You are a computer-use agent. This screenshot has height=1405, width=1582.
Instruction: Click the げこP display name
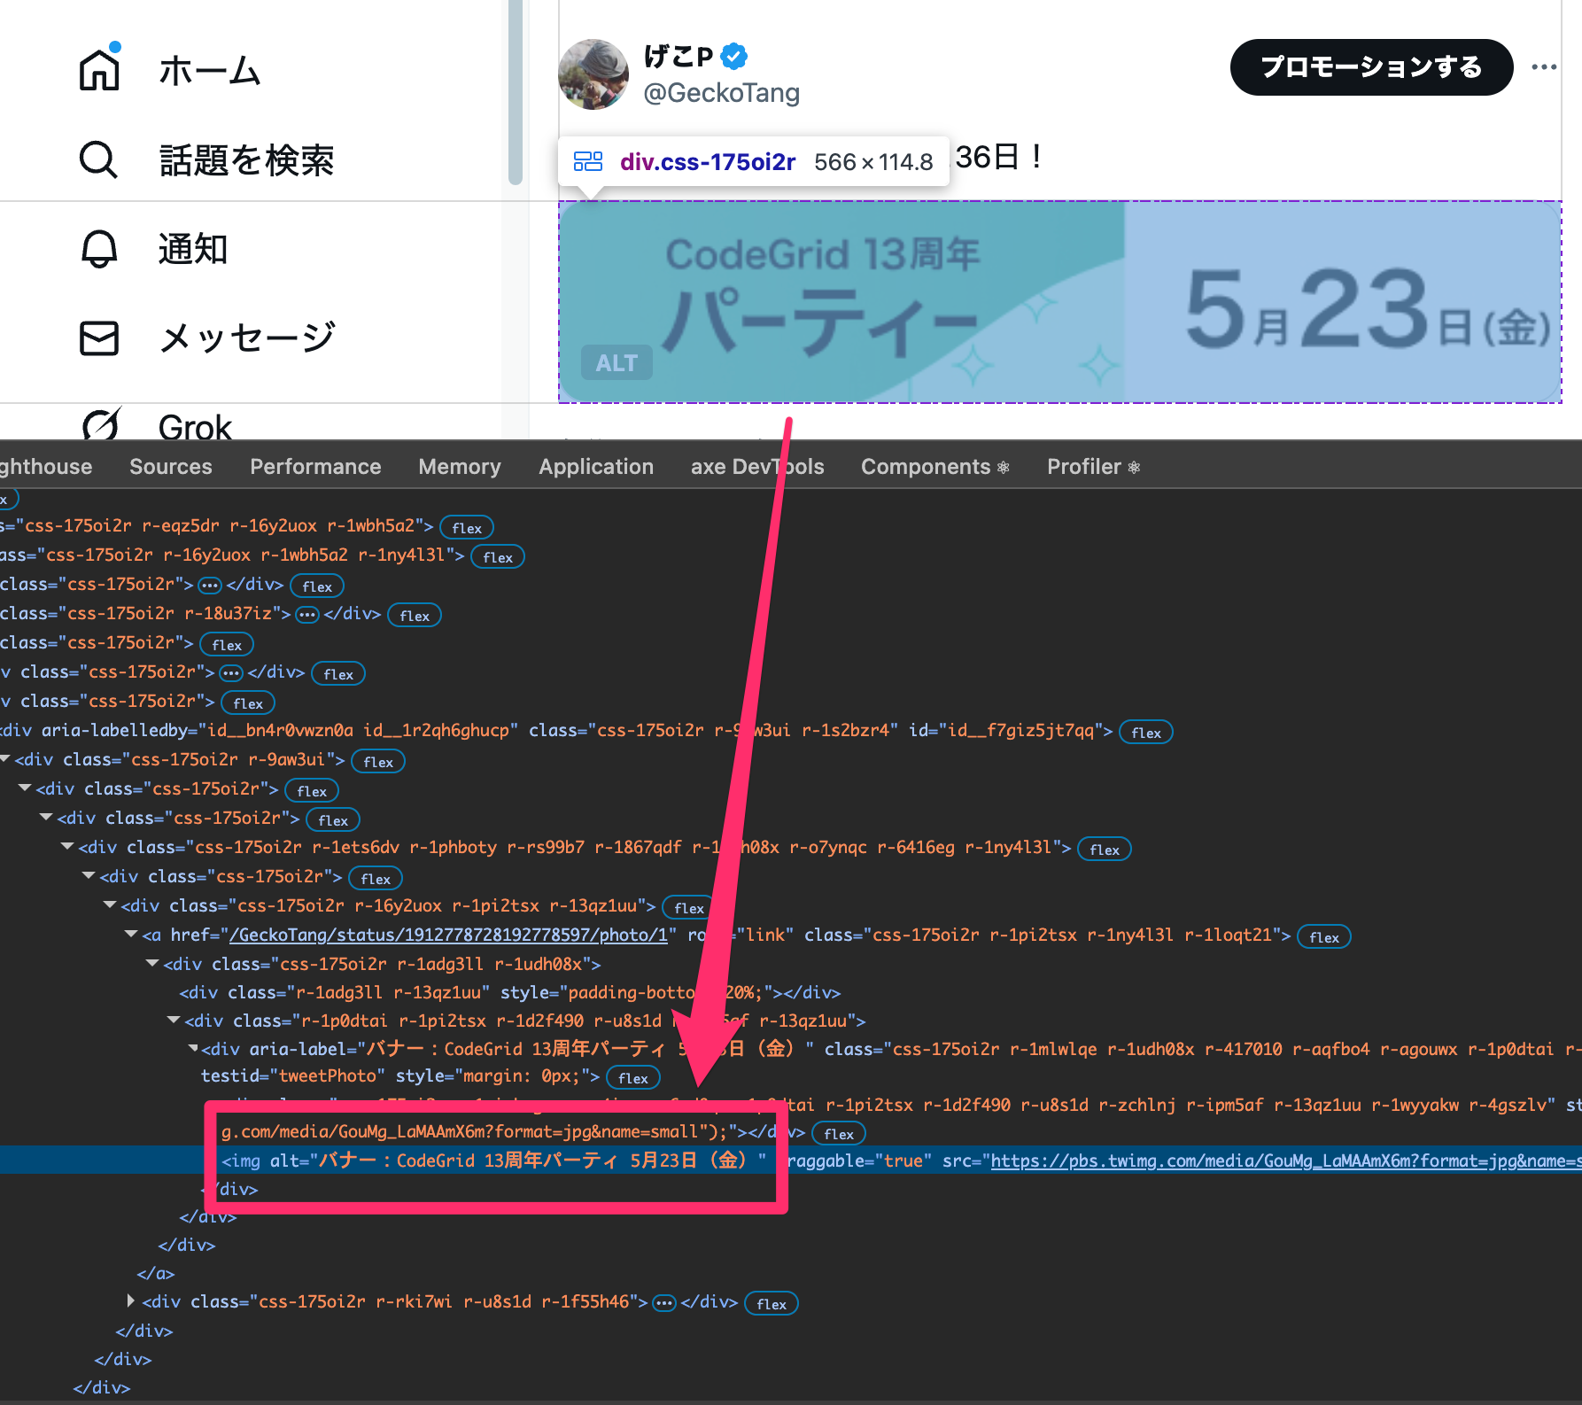(679, 57)
